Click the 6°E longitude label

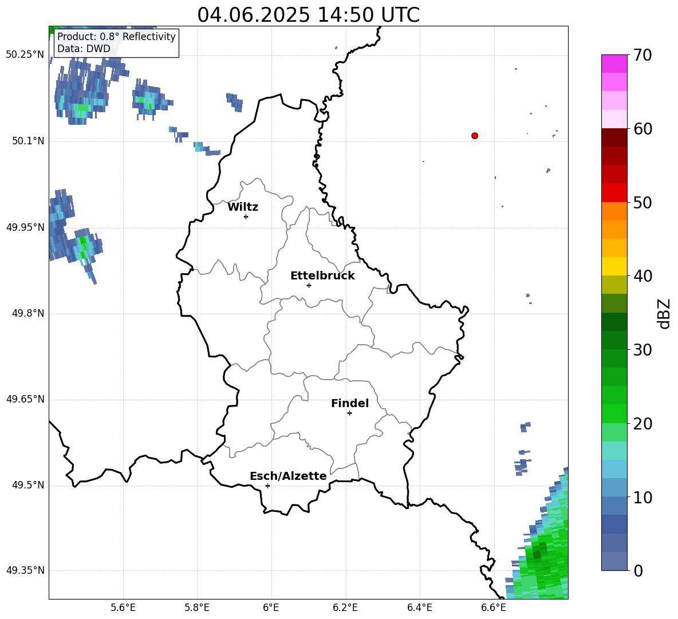tap(271, 608)
